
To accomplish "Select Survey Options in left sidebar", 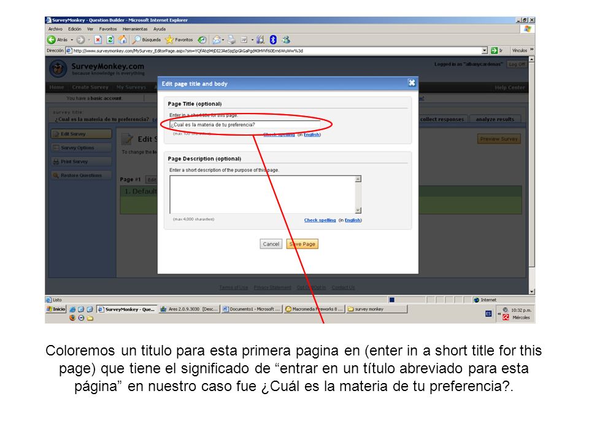I will [x=81, y=148].
